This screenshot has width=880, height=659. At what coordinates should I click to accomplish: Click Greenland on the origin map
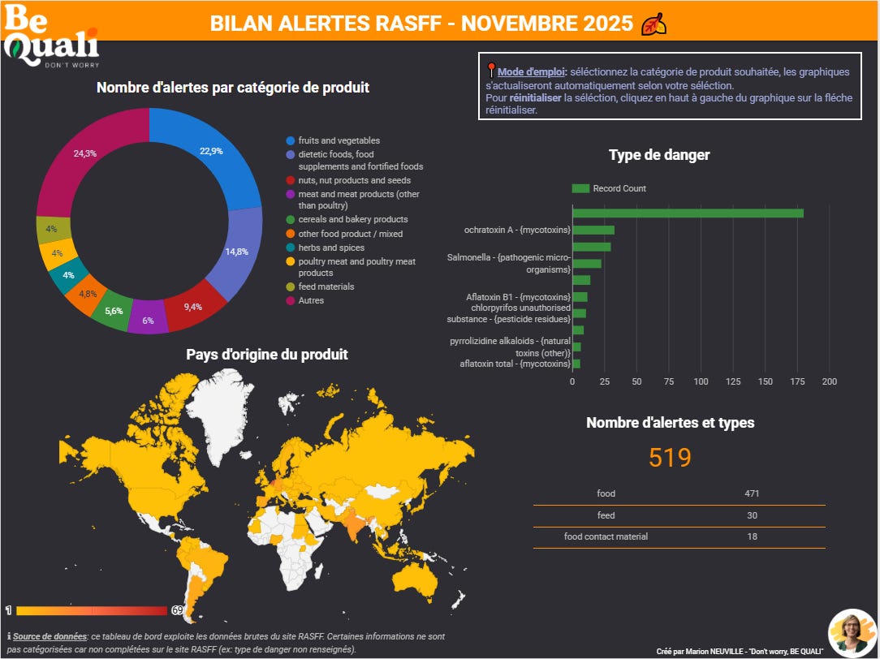(221, 413)
